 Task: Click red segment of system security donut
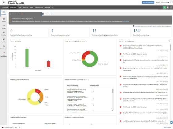(x=85, y=54)
